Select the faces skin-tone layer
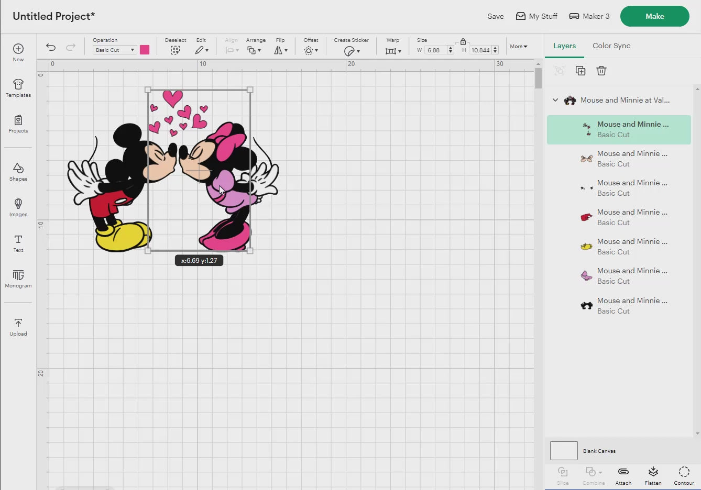The height and width of the screenshot is (490, 701). coord(619,159)
